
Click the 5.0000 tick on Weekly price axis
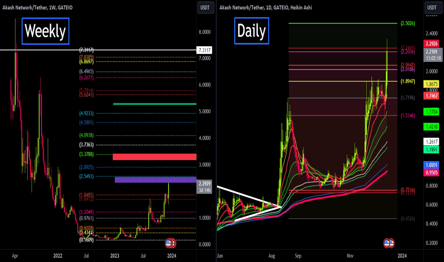(204, 111)
